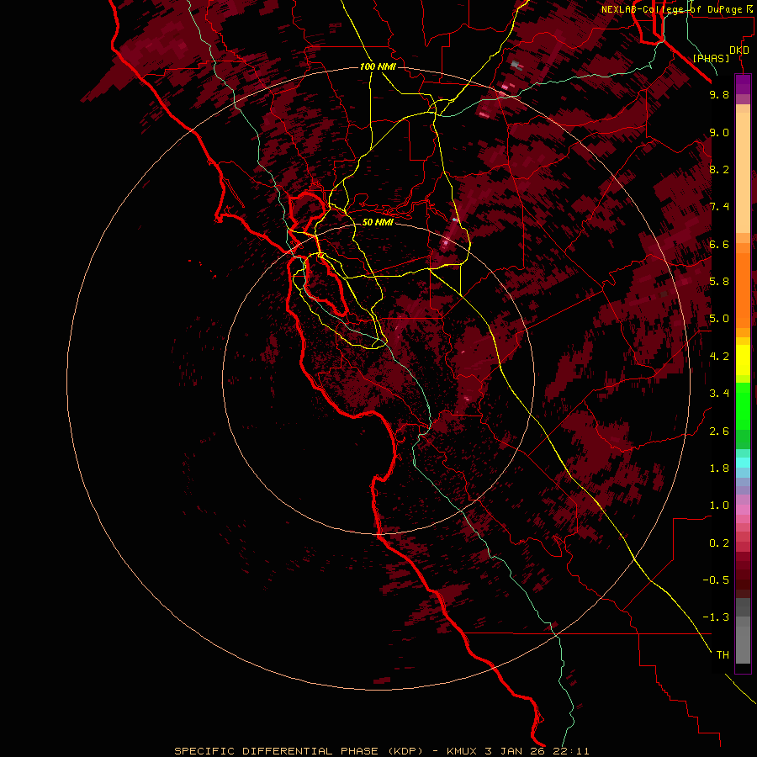This screenshot has height=757, width=757.
Task: Click the -1.3 value on the color scale
Action: point(716,617)
